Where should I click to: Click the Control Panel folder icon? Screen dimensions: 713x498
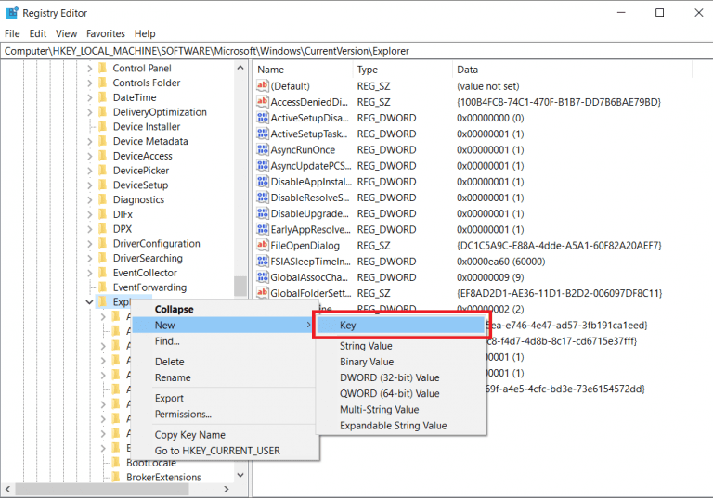[x=103, y=68]
